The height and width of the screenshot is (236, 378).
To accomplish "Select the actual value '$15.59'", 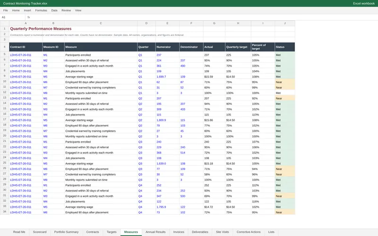I will pyautogui.click(x=214, y=76).
